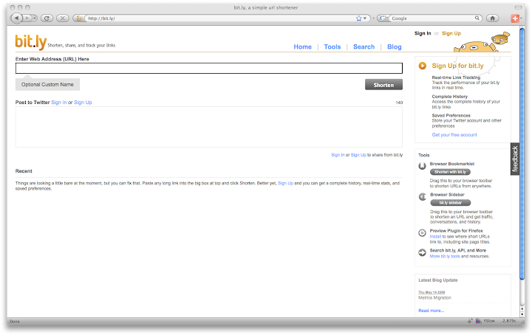This screenshot has width=532, height=335.
Task: Click the Sign Up for bit.ly heading
Action: pyautogui.click(x=457, y=66)
